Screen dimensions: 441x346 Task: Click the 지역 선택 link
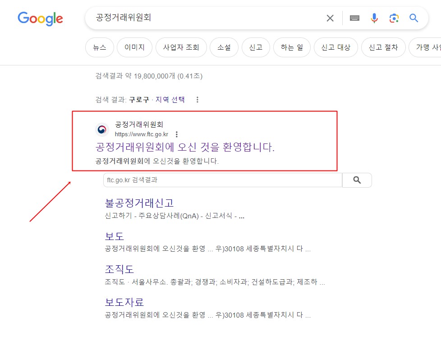pyautogui.click(x=170, y=100)
